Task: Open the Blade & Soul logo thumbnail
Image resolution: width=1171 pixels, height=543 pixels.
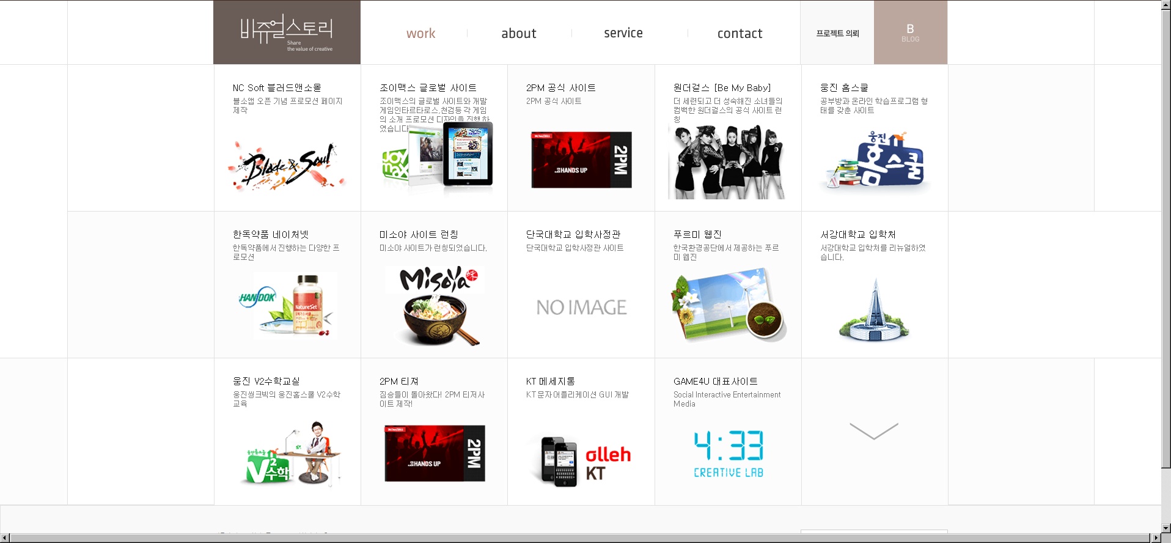Action: click(287, 166)
